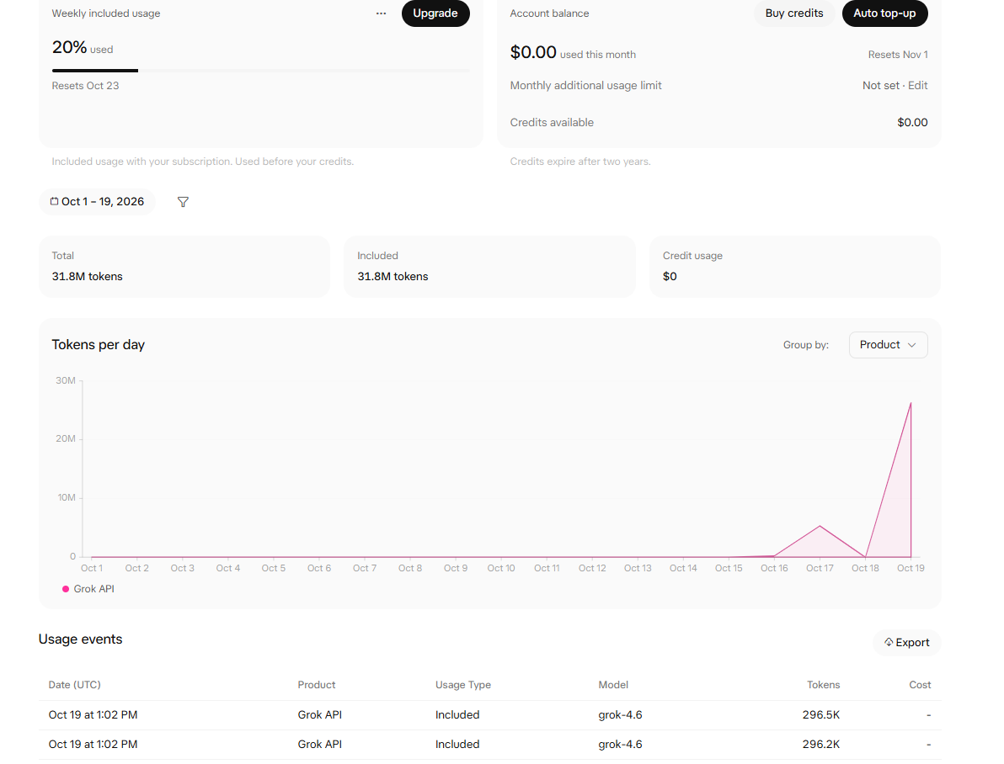The image size is (1004, 764).
Task: Edit the monthly additional usage limit
Action: point(917,86)
